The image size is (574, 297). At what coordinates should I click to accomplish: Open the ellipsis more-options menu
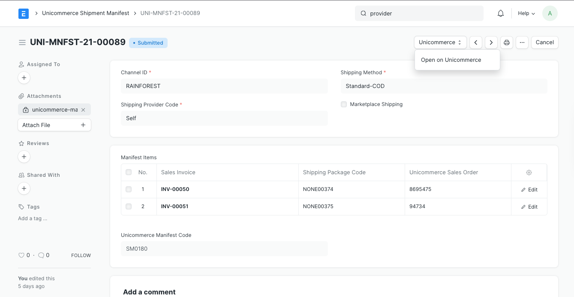(x=522, y=42)
